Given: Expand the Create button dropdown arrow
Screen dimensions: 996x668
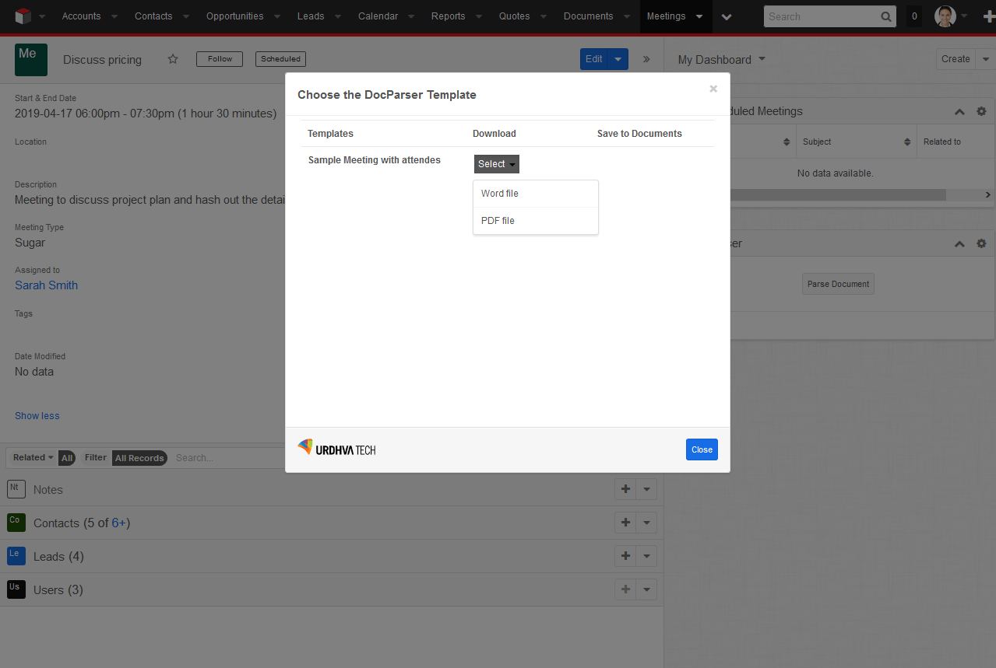Looking at the screenshot, I should click(985, 58).
